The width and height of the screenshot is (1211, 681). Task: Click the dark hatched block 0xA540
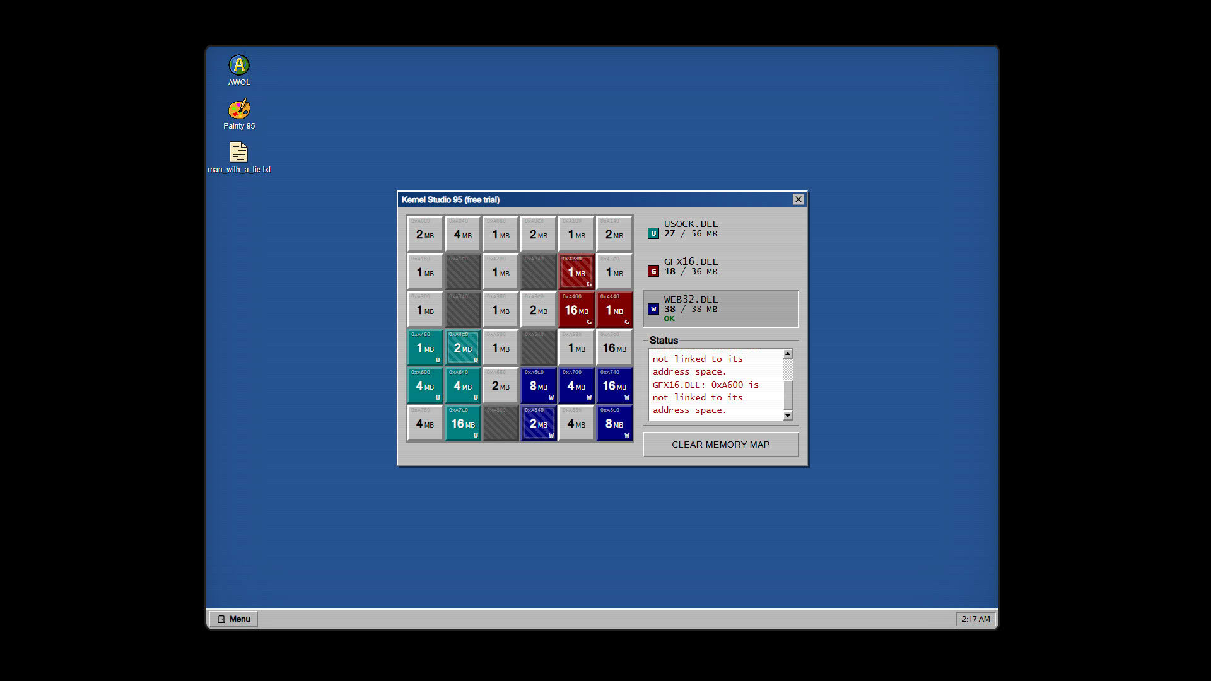tap(539, 347)
